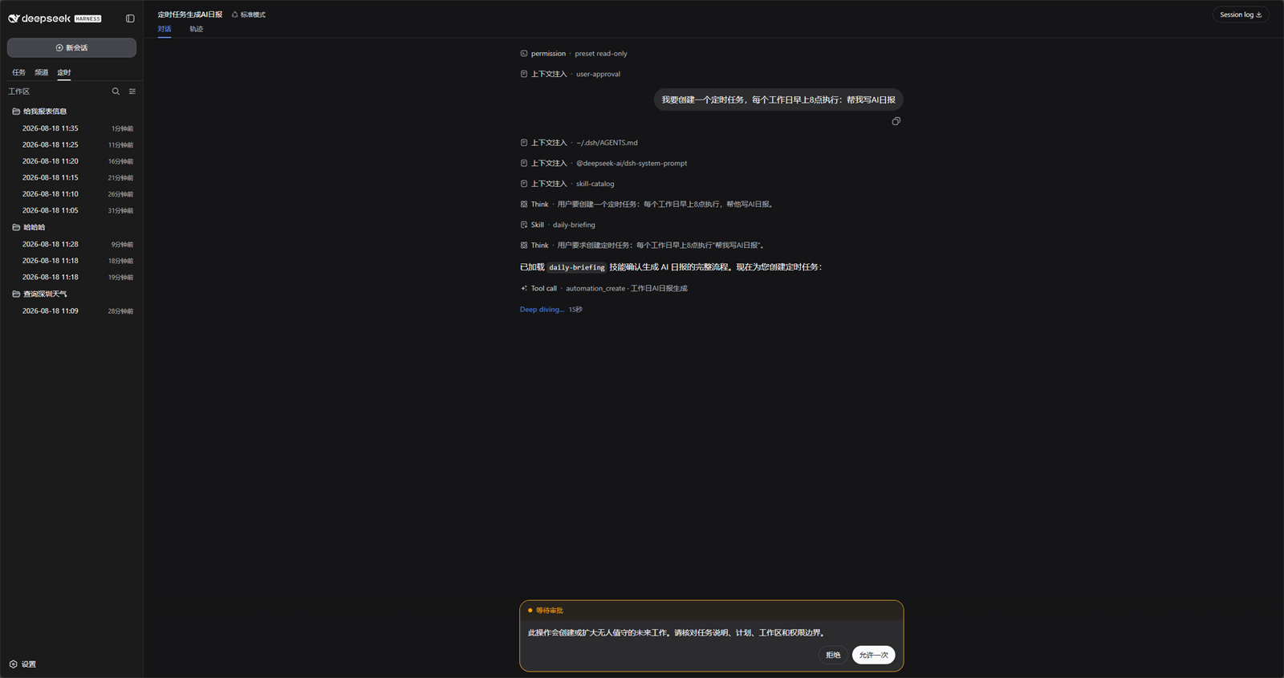
Task: Open the 2026-08-18 11:20 run
Action: [x=71, y=161]
